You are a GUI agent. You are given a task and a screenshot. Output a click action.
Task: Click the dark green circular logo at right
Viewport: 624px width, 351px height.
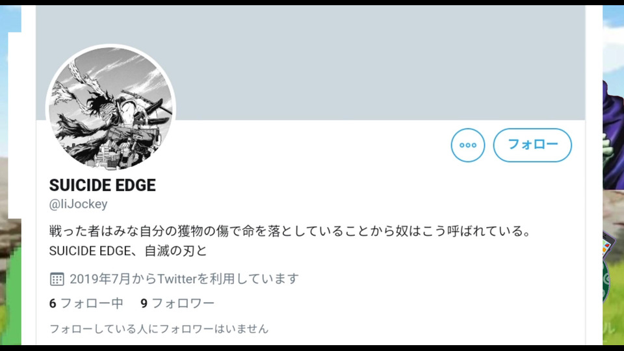pyautogui.click(x=606, y=281)
